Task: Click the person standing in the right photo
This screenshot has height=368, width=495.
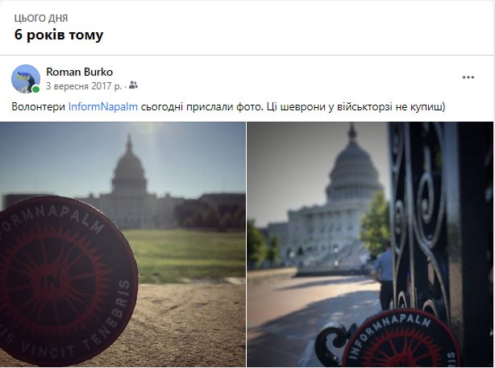Action: (385, 272)
